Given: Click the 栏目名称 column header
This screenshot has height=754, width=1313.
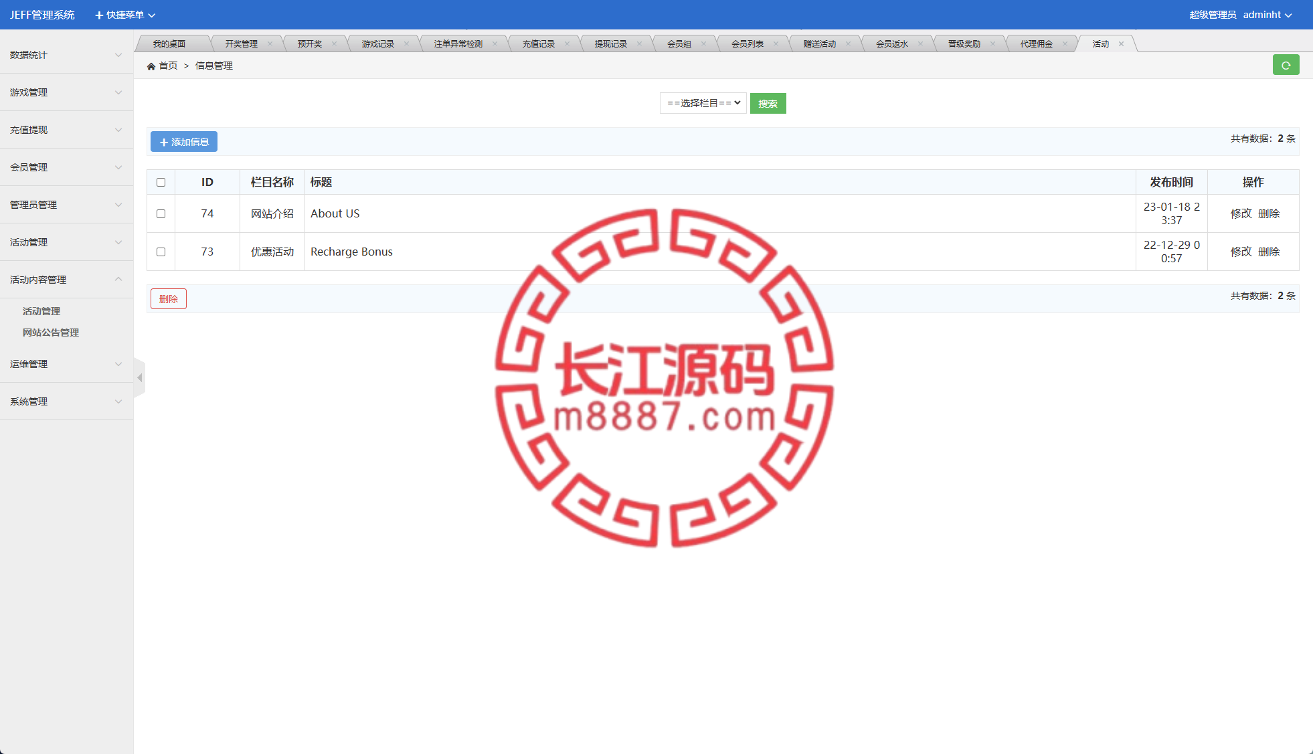Looking at the screenshot, I should (272, 182).
